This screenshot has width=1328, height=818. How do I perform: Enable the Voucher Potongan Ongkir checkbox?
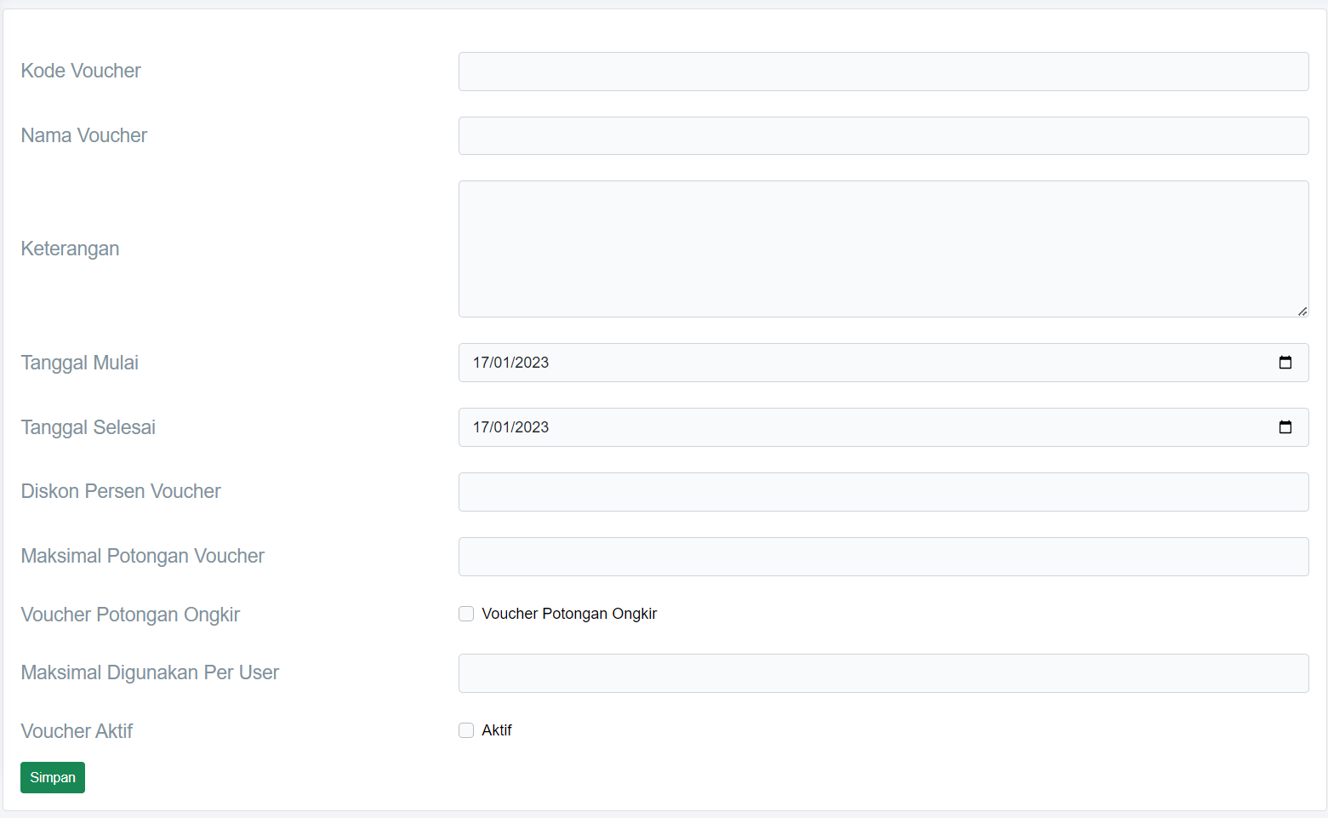466,613
